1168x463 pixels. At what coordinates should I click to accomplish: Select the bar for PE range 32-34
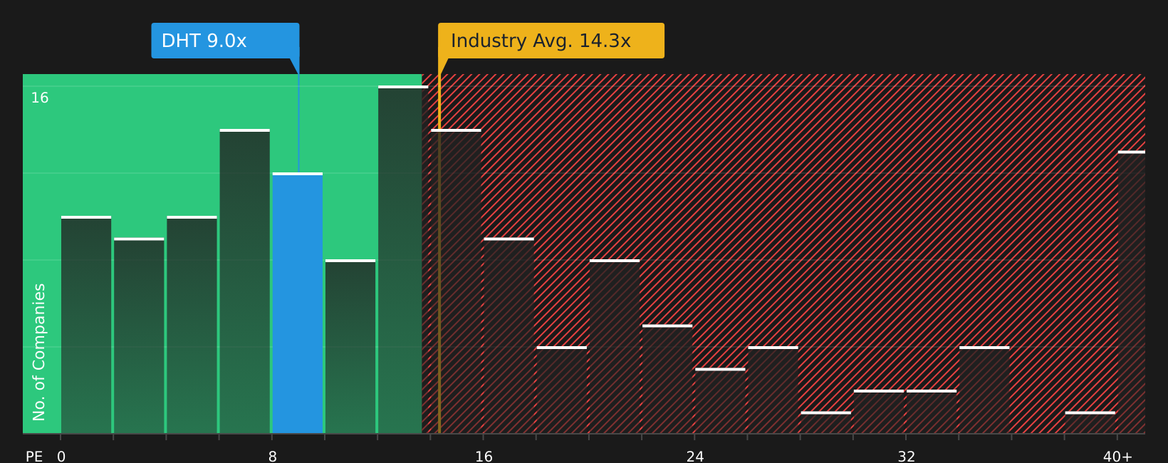(x=932, y=412)
